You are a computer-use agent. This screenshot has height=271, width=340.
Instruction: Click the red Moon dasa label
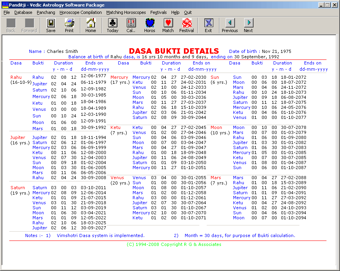[x=216, y=127]
